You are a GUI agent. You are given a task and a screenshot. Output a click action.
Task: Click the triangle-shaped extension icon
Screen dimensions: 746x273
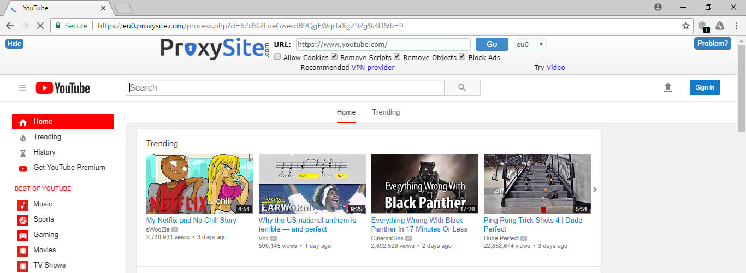pyautogui.click(x=720, y=26)
